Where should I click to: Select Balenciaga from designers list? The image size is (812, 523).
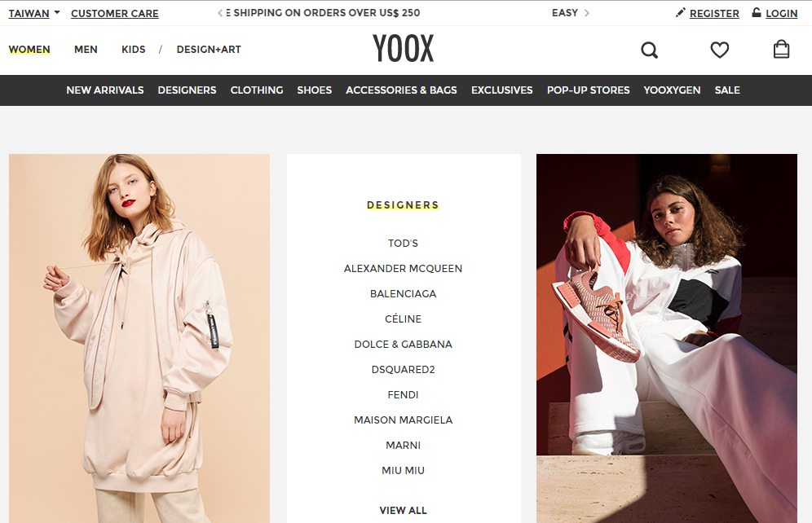coord(403,294)
